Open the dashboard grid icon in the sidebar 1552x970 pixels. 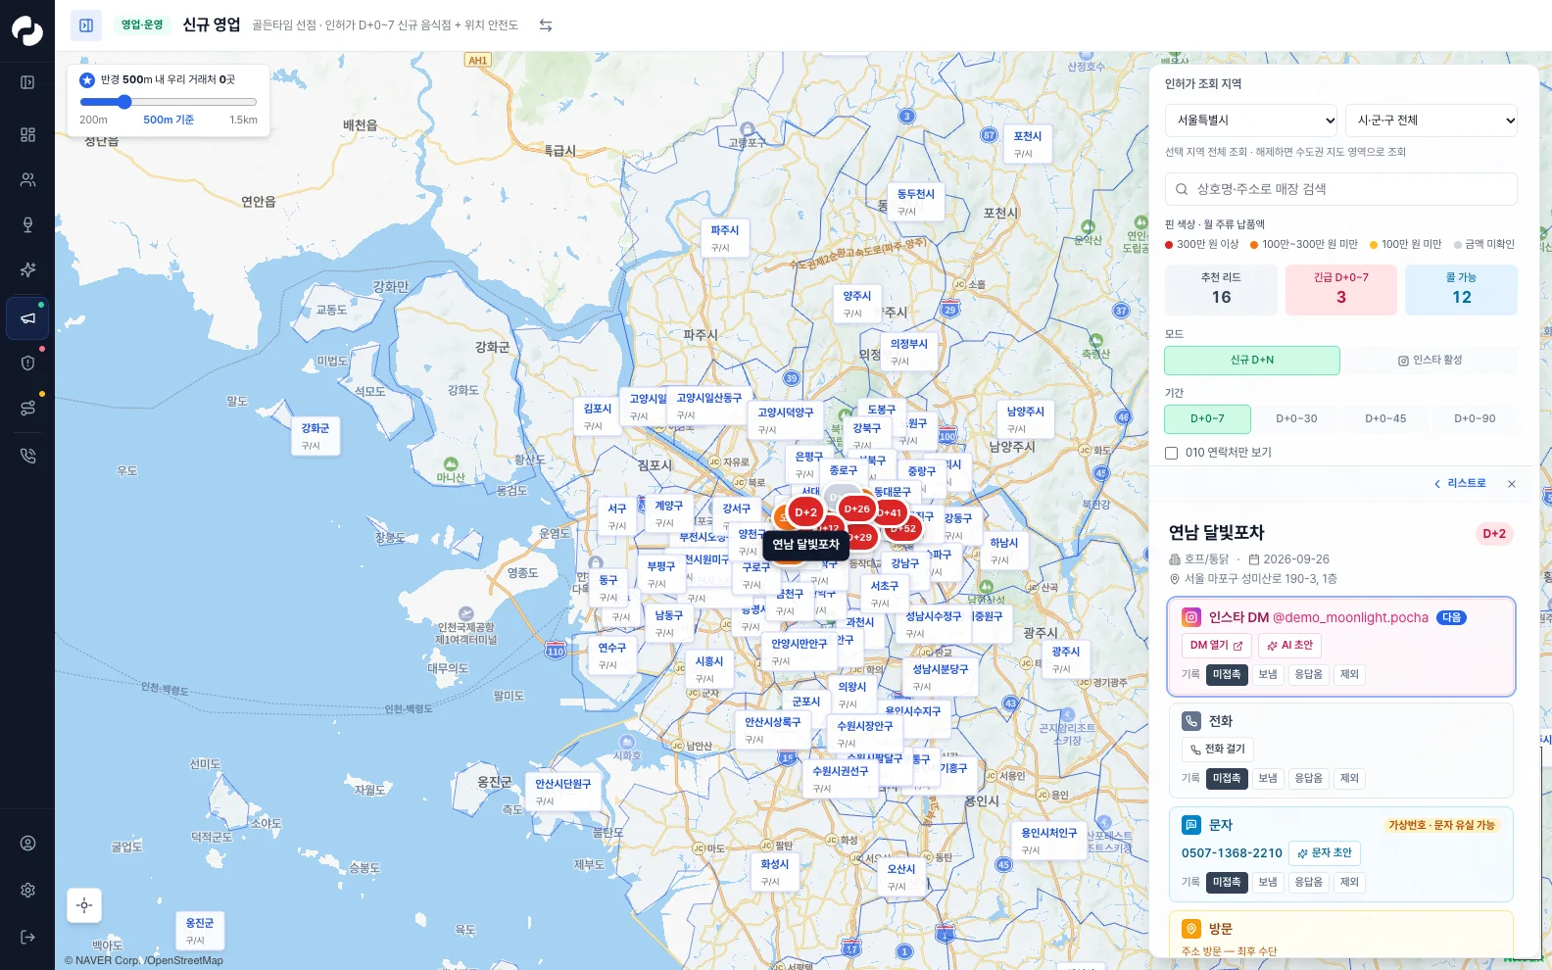tap(27, 134)
